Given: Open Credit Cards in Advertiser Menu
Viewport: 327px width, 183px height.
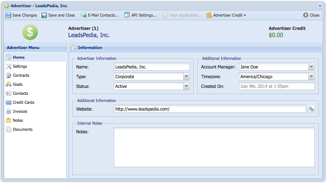Looking at the screenshot, I should [x=35, y=102].
